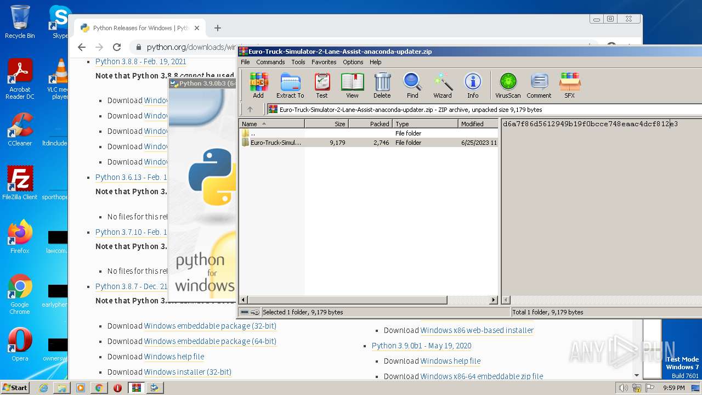This screenshot has height=395, width=702.
Task: Open the View toolbar tool
Action: click(352, 86)
